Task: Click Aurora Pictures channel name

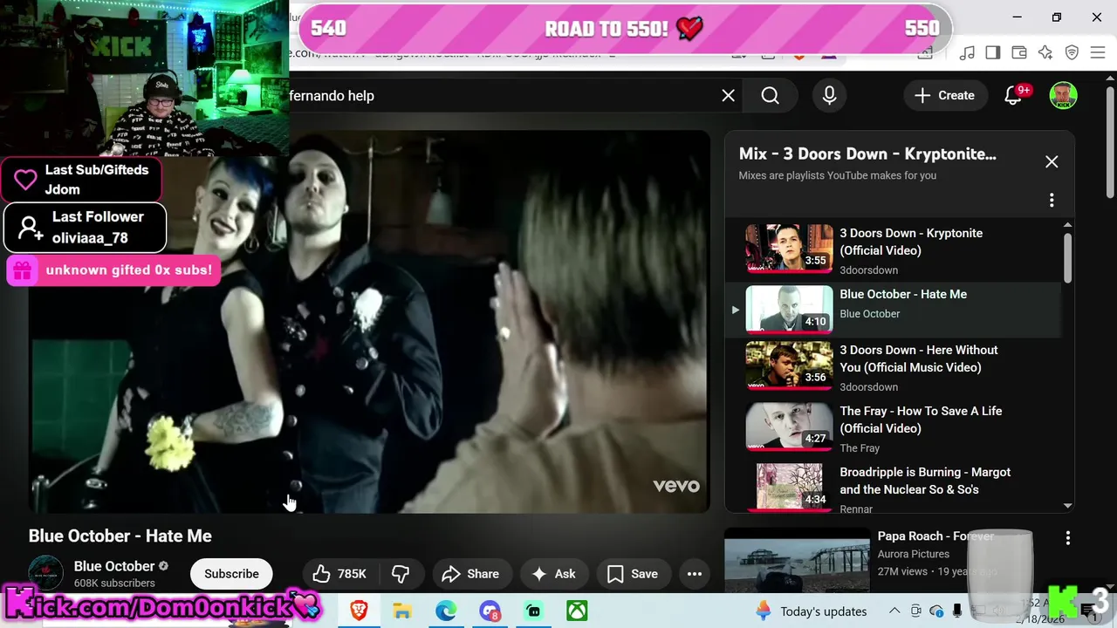Action: [x=914, y=554]
